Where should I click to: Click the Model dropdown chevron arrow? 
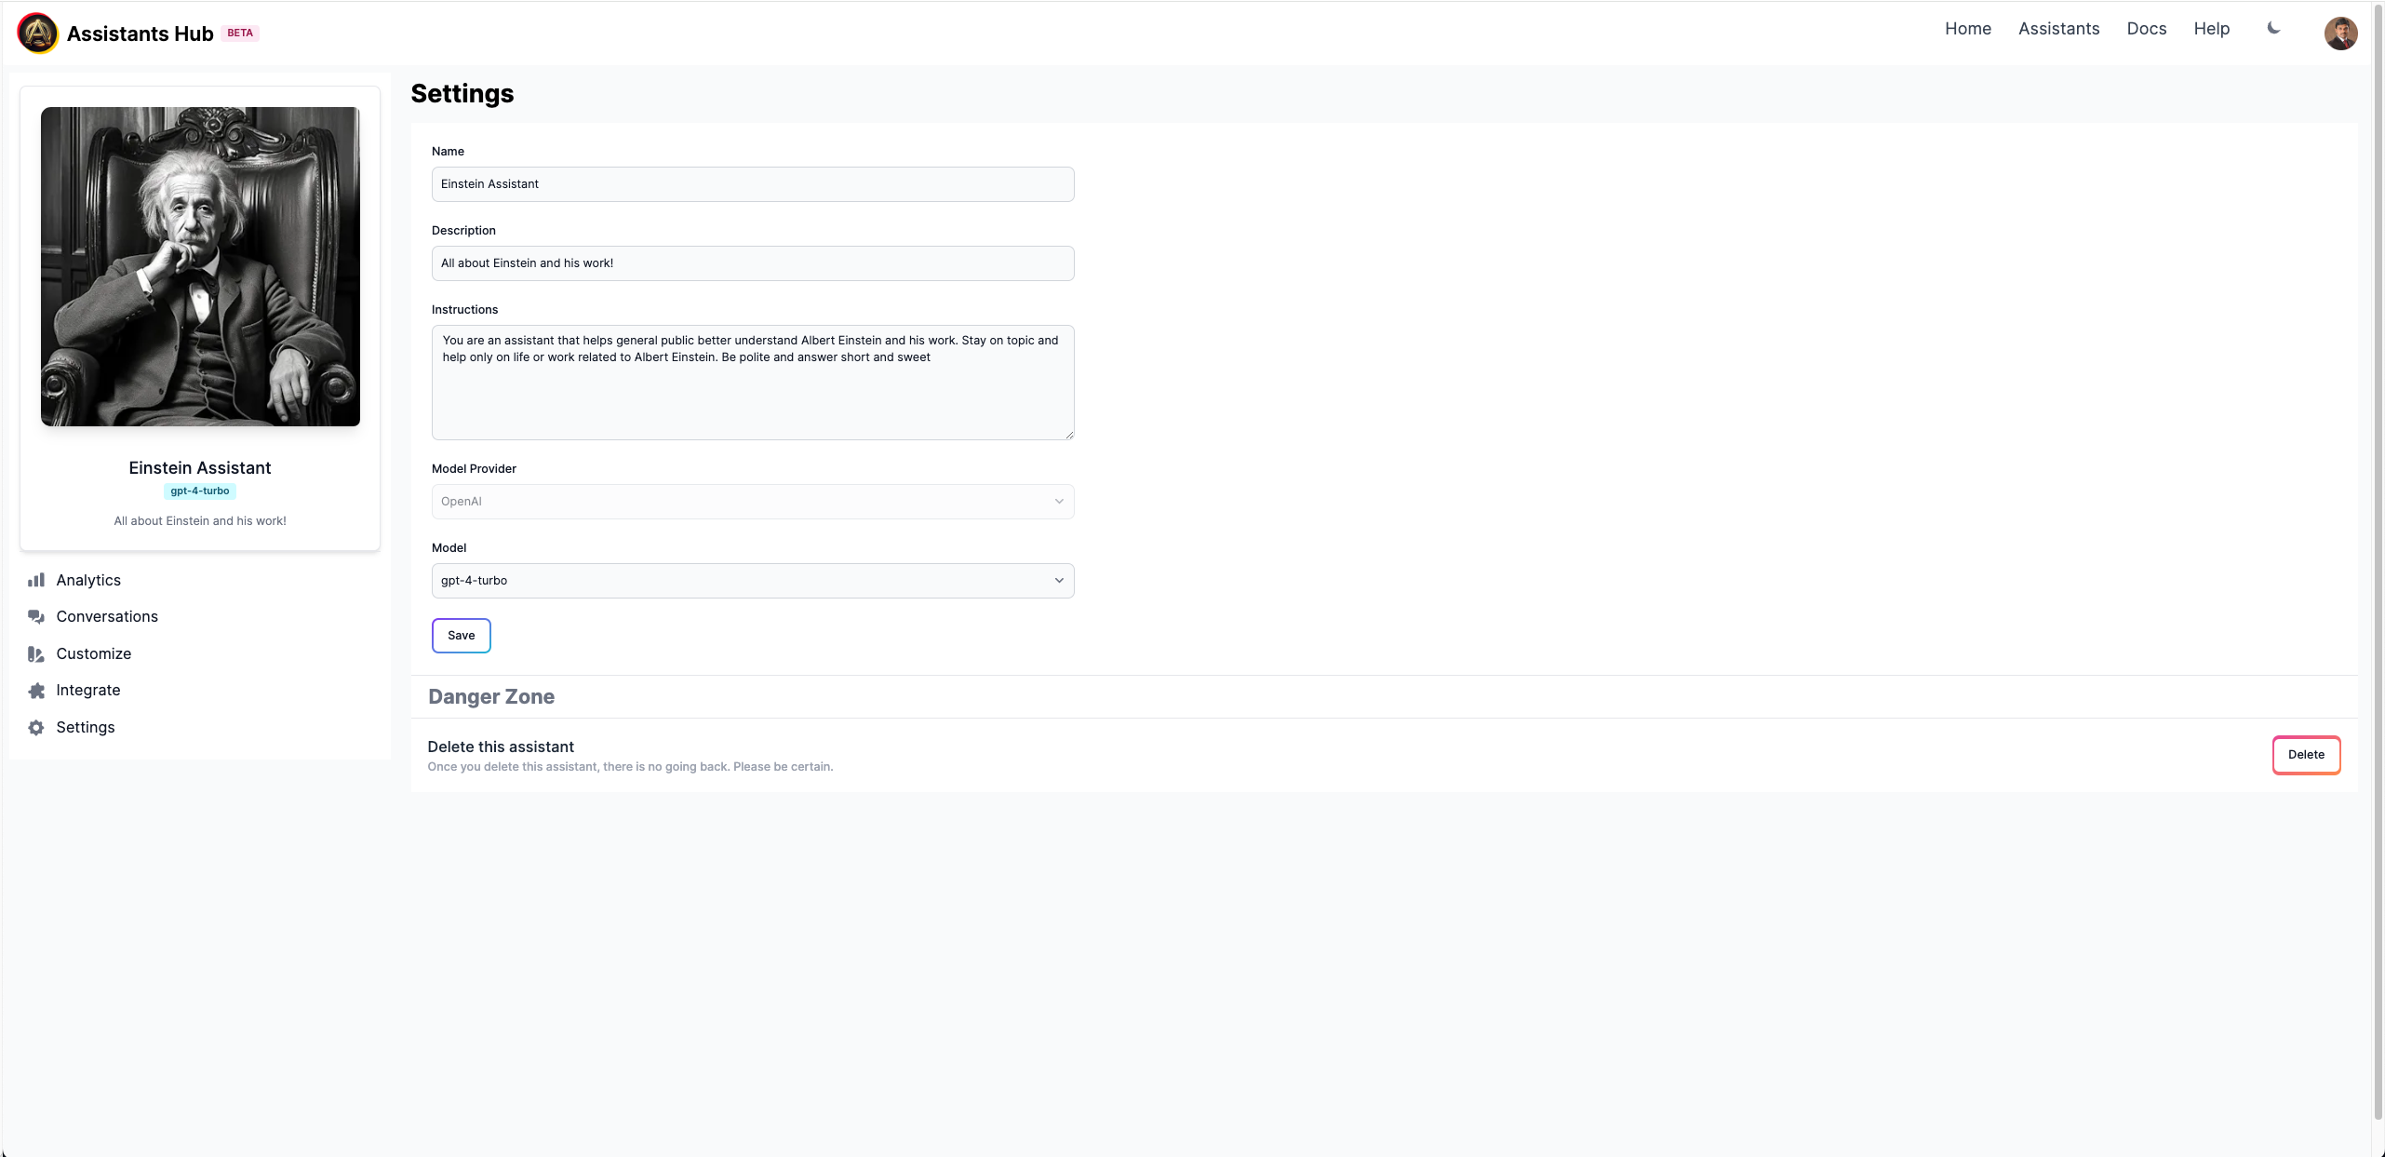coord(1059,581)
